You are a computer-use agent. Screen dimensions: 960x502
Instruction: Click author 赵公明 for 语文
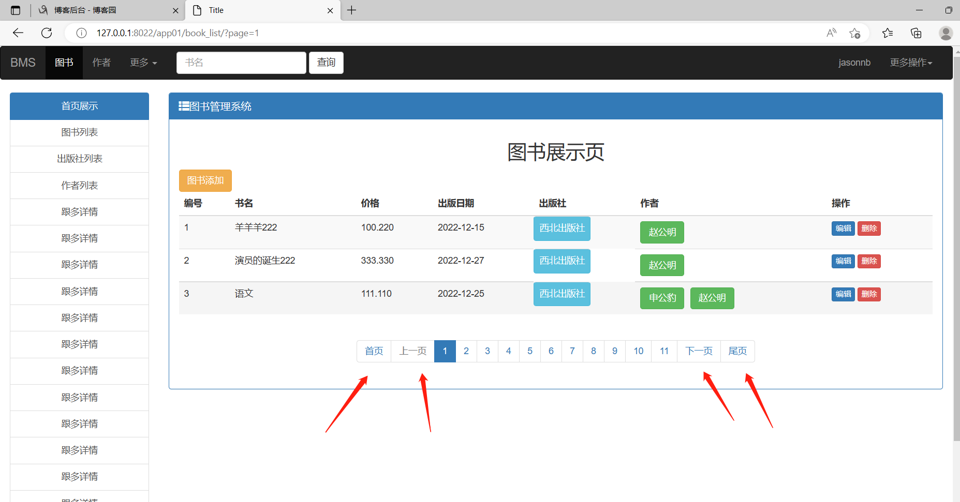click(x=712, y=298)
